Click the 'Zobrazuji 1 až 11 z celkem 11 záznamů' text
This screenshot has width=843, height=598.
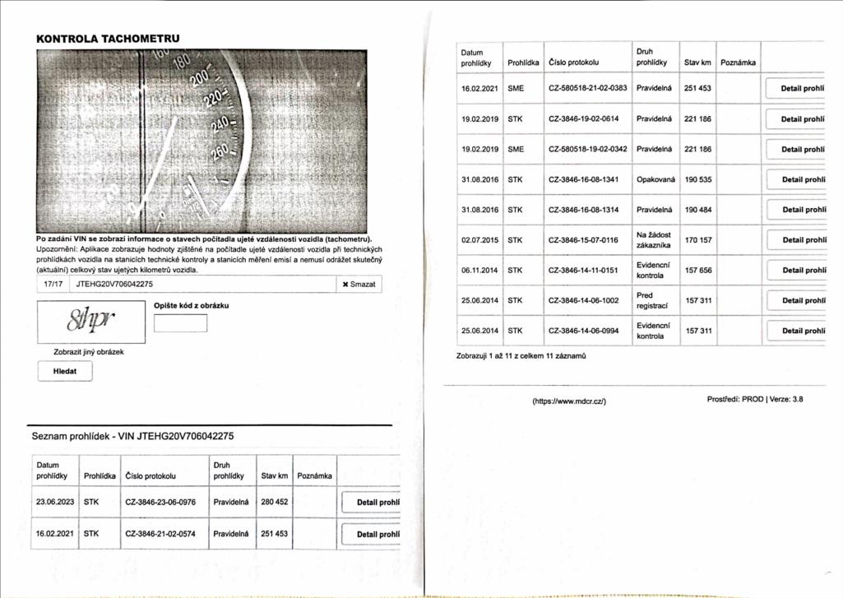(x=521, y=355)
